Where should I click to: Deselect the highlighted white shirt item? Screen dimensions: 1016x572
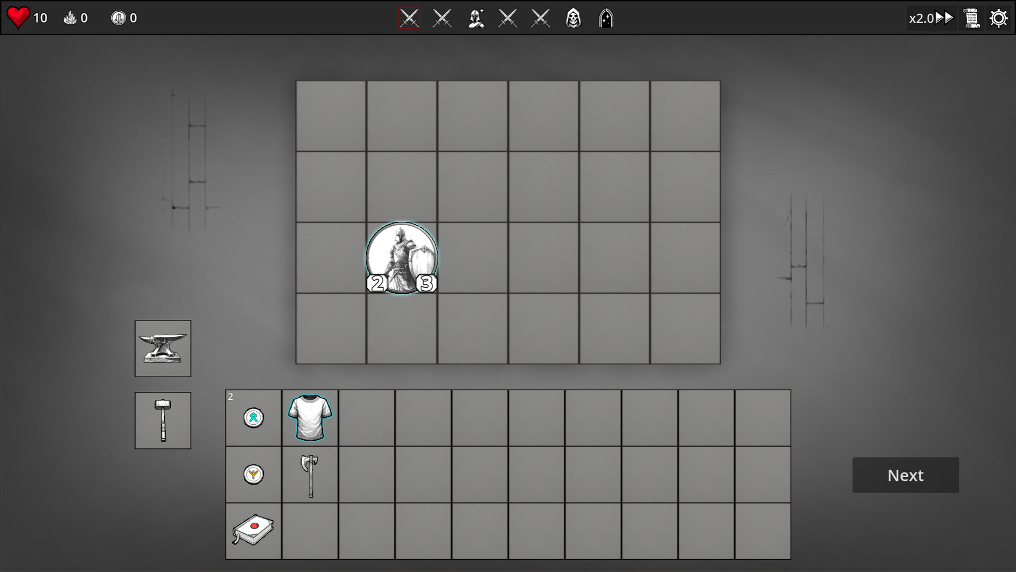[x=310, y=418]
